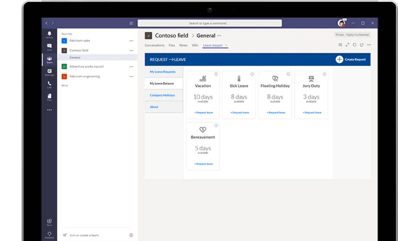
Task: Click the Create Request button
Action: tap(351, 59)
